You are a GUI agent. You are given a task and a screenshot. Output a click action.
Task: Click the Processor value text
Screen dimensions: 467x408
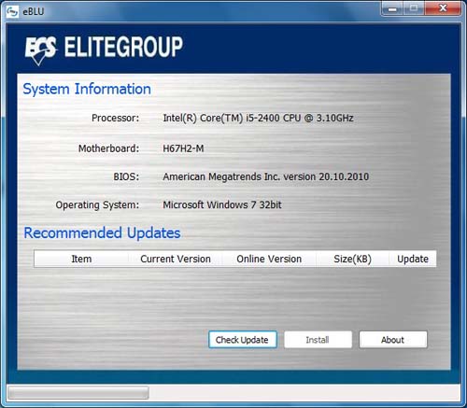258,118
